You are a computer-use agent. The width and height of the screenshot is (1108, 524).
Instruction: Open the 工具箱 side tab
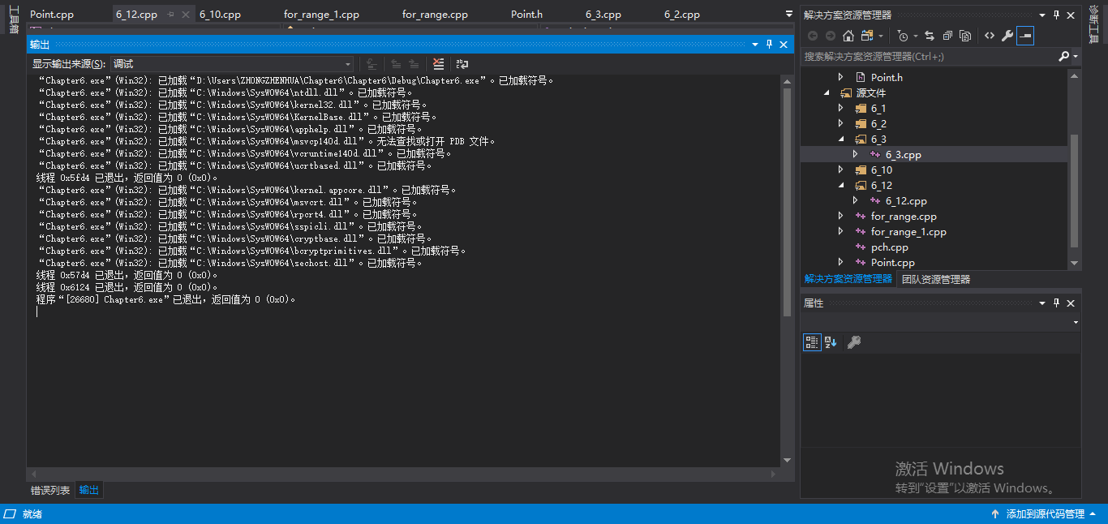click(x=13, y=20)
